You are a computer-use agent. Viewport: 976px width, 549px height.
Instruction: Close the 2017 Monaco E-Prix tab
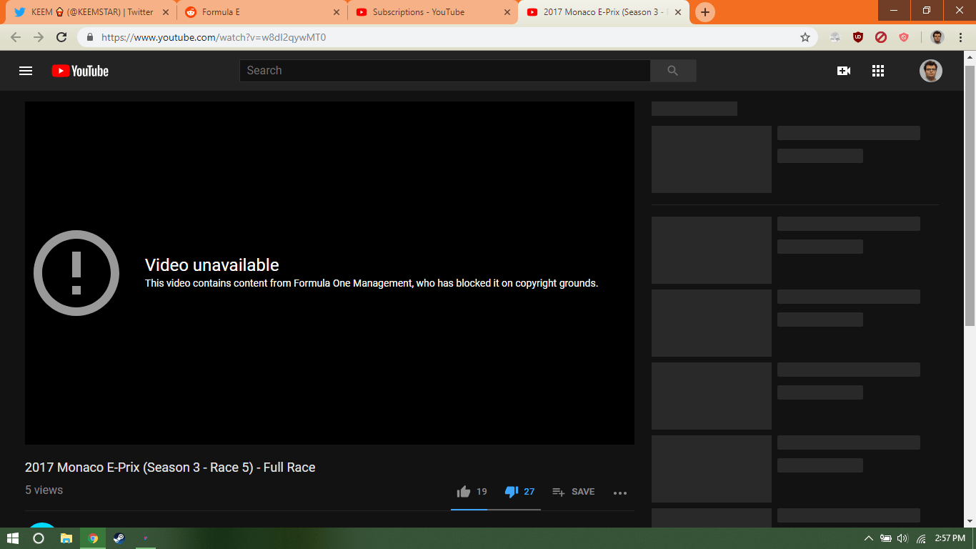(x=678, y=12)
